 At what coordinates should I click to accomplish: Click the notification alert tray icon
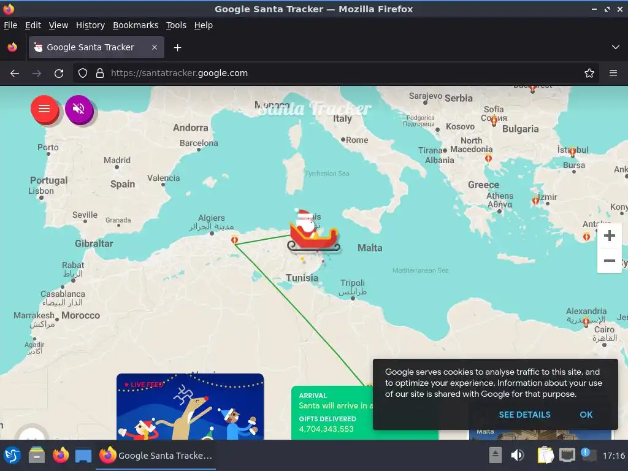(x=588, y=454)
